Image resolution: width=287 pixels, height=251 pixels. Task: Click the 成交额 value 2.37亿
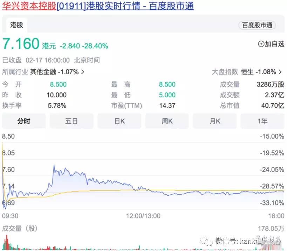pos(274,95)
